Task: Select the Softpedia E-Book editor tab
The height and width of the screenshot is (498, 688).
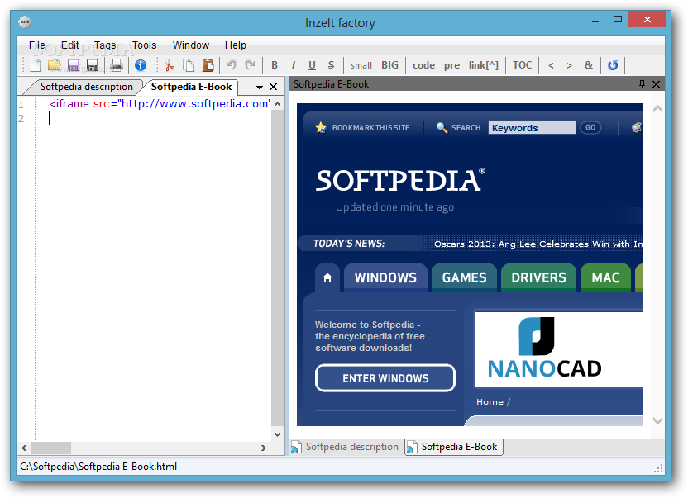Action: pos(191,87)
